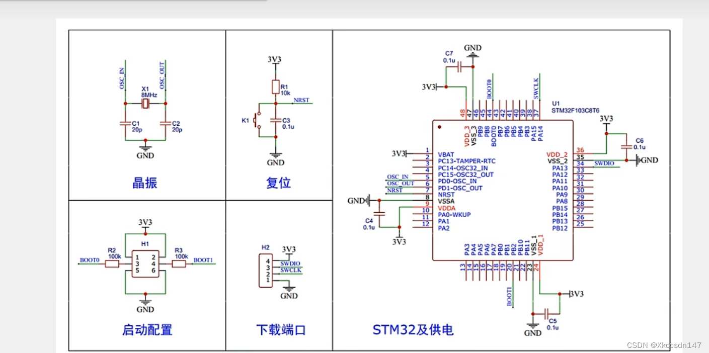
Task: Click the CSDN @Xkccsdn147 watermark link
Action: pos(665,345)
